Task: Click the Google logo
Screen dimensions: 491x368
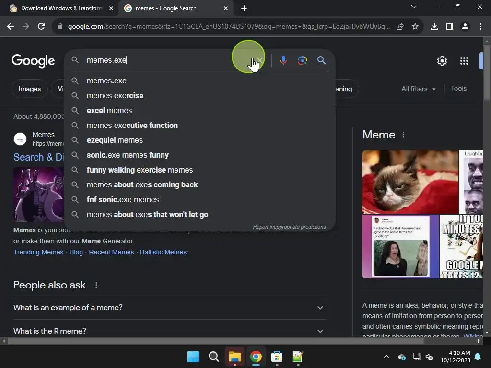Action: (33, 61)
